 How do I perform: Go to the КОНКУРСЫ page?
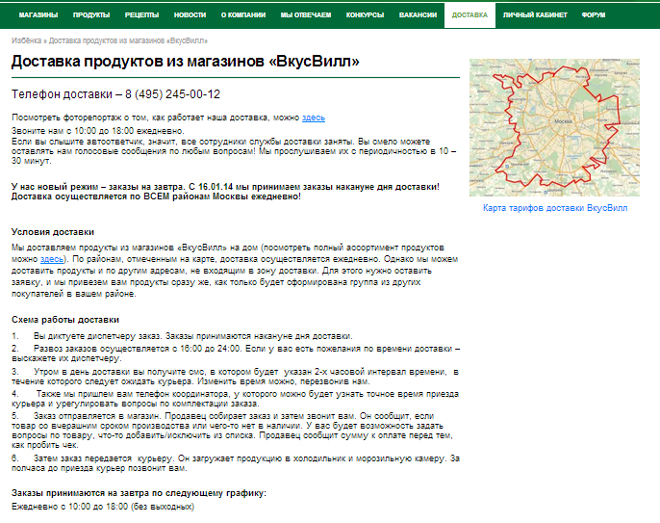click(x=365, y=15)
